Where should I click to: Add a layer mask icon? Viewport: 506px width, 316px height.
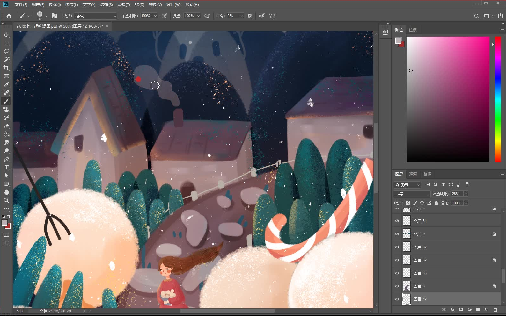tap(461, 310)
